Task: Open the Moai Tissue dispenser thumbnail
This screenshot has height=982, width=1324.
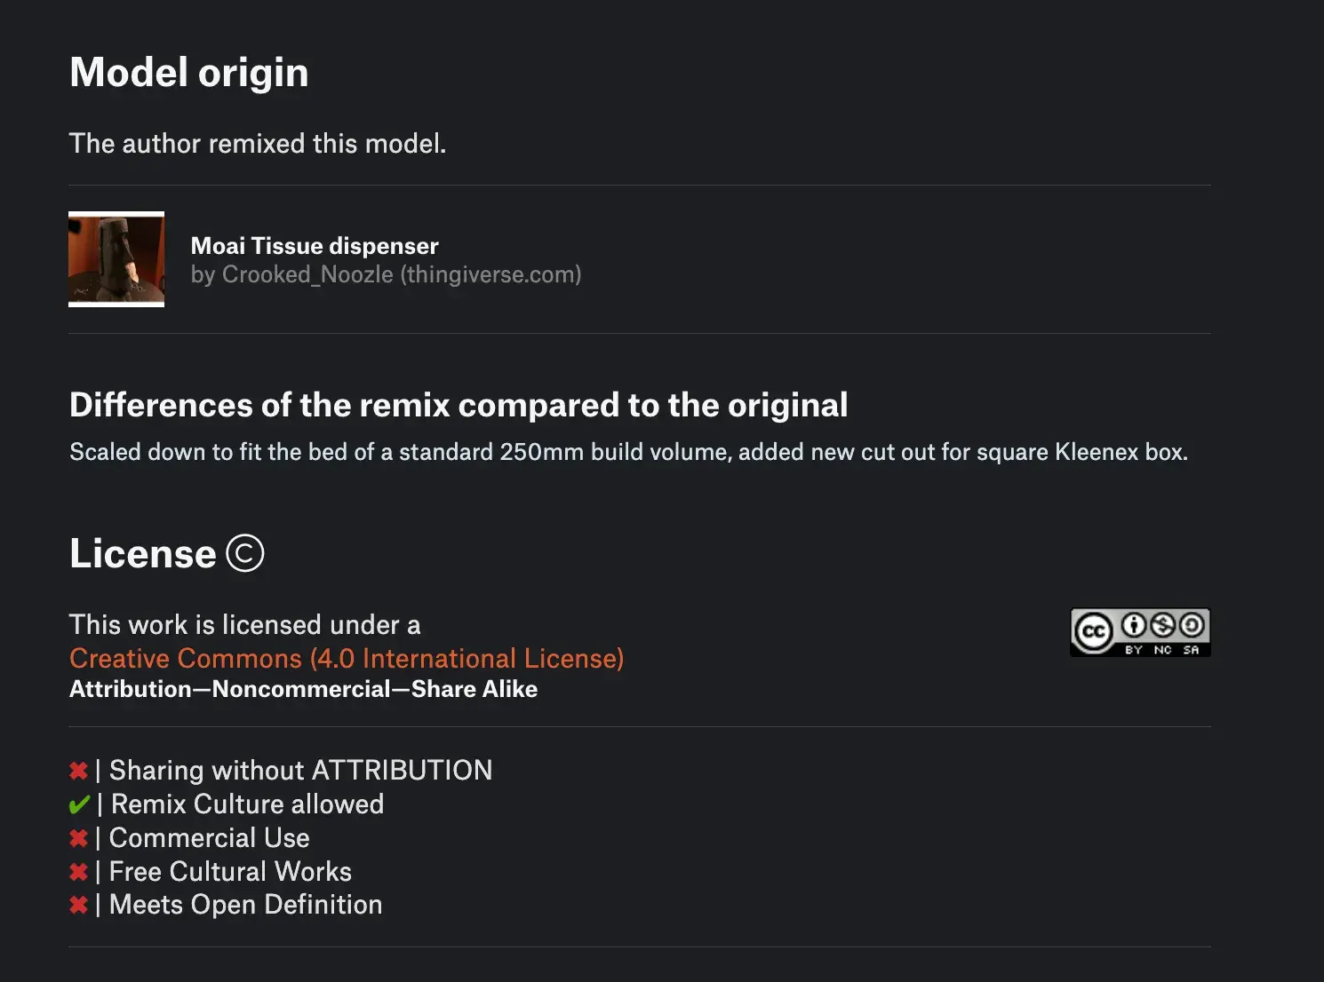Action: tap(116, 259)
